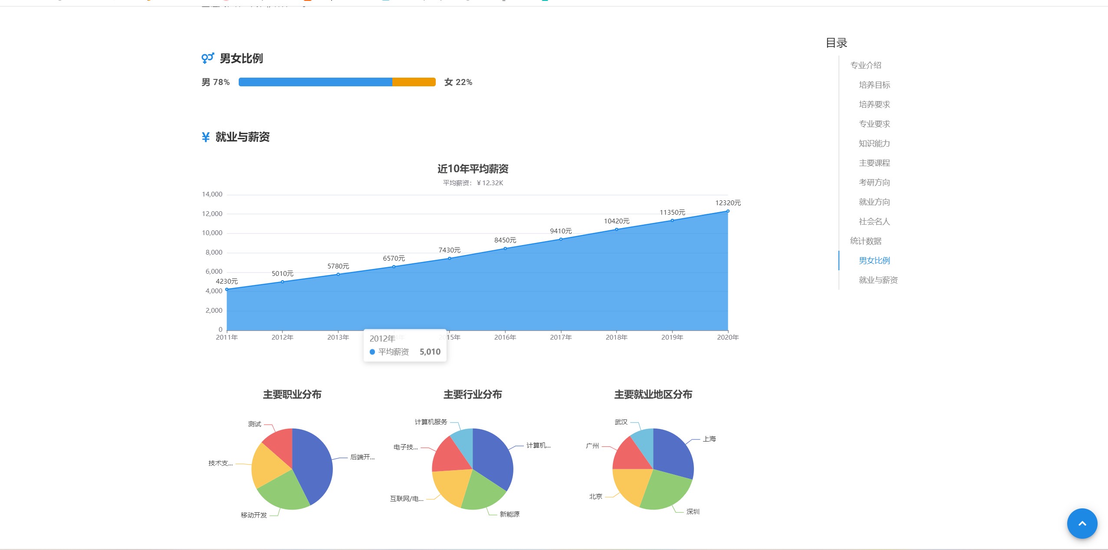
Task: Click the 2019年 data point labeled 11350元
Action: (672, 220)
